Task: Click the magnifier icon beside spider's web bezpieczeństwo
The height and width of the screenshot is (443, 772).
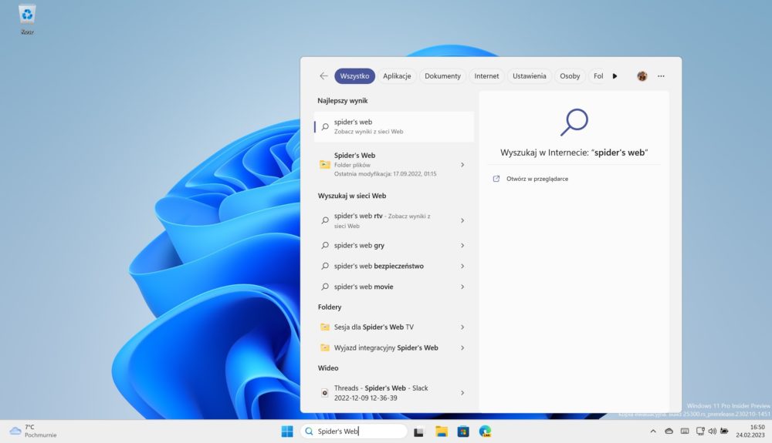Action: point(325,266)
